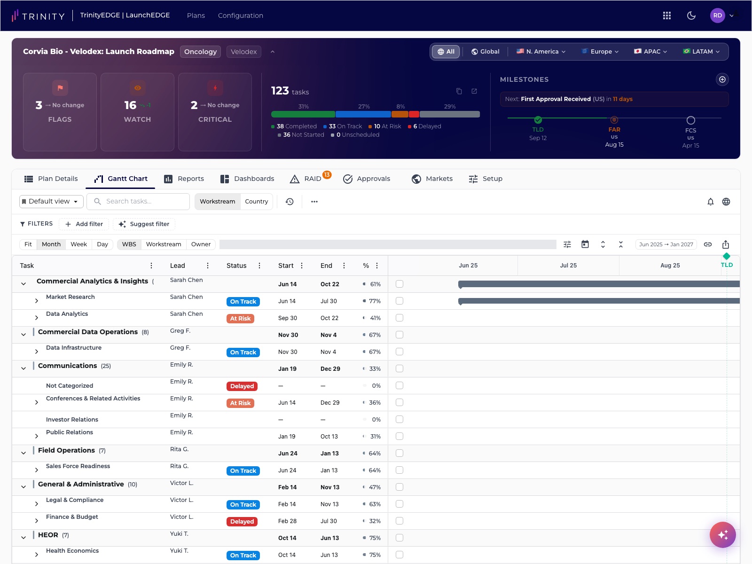Viewport: 752px width, 564px height.
Task: Group by Country button
Action: click(x=257, y=202)
